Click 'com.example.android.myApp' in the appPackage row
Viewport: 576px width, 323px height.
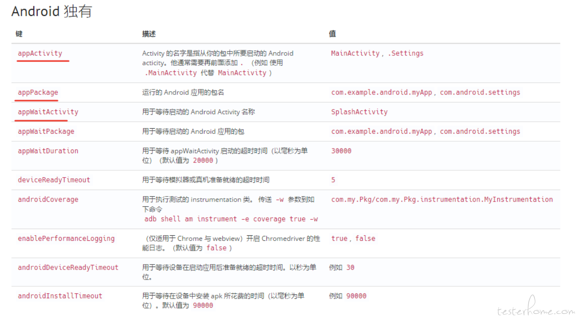381,92
